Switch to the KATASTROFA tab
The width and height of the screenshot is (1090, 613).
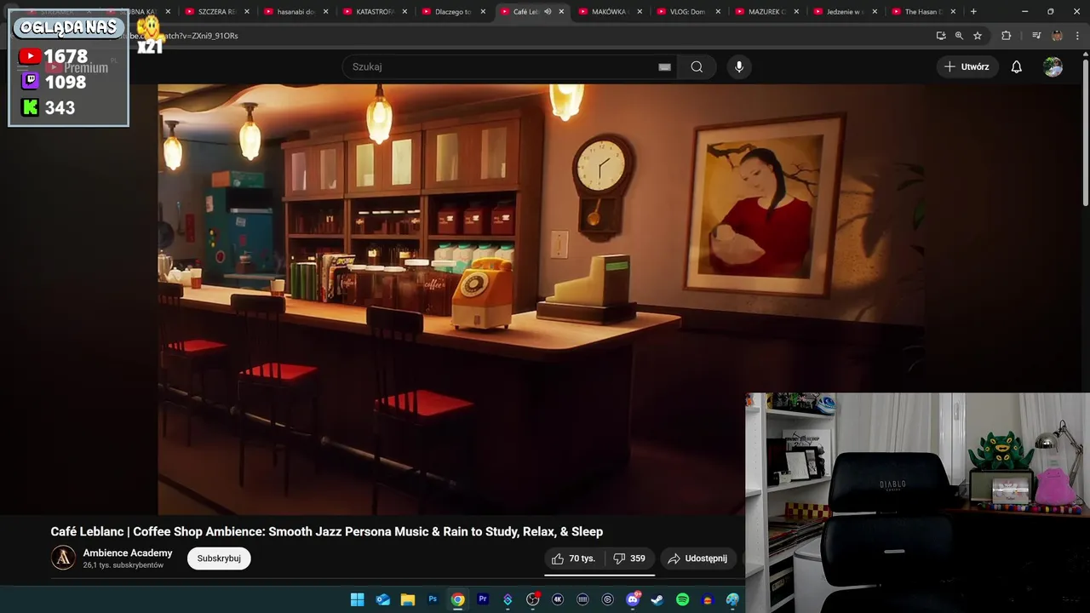[375, 12]
